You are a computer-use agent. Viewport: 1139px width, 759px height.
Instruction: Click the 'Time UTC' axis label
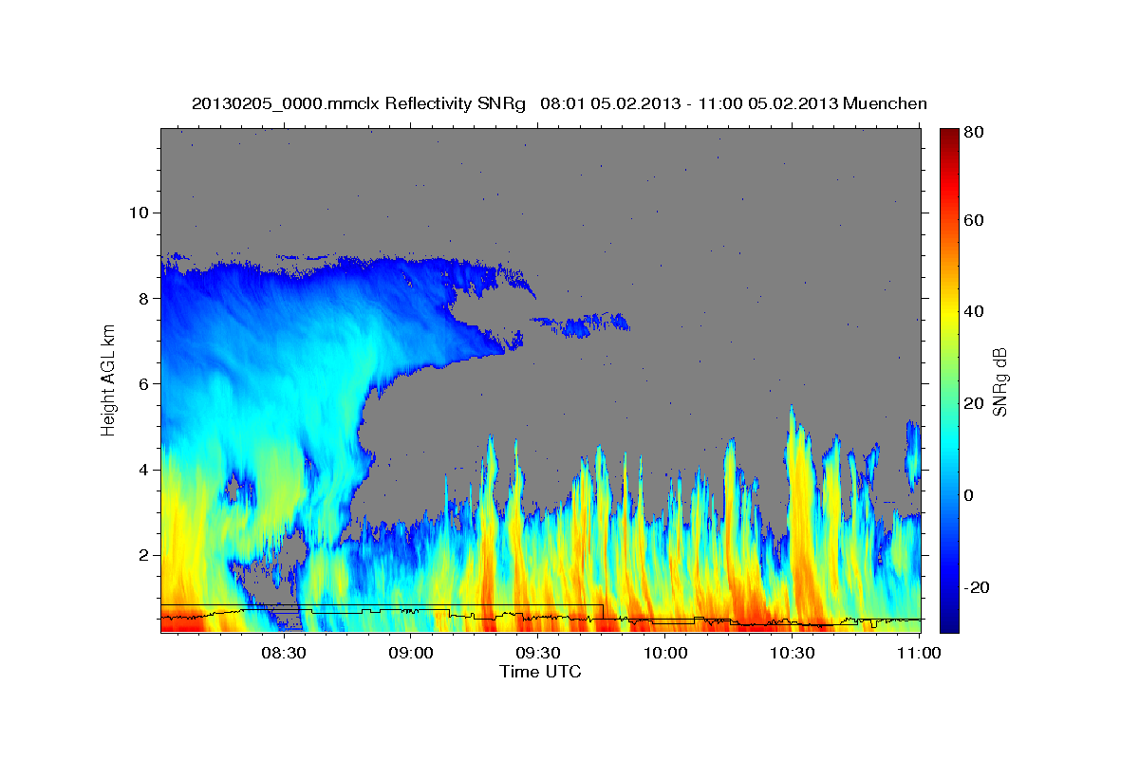540,672
